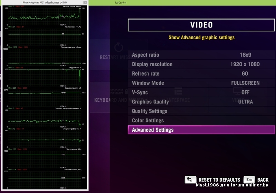Click RESET TO DEFAULTS
This screenshot has height=193, width=276.
(x=219, y=180)
